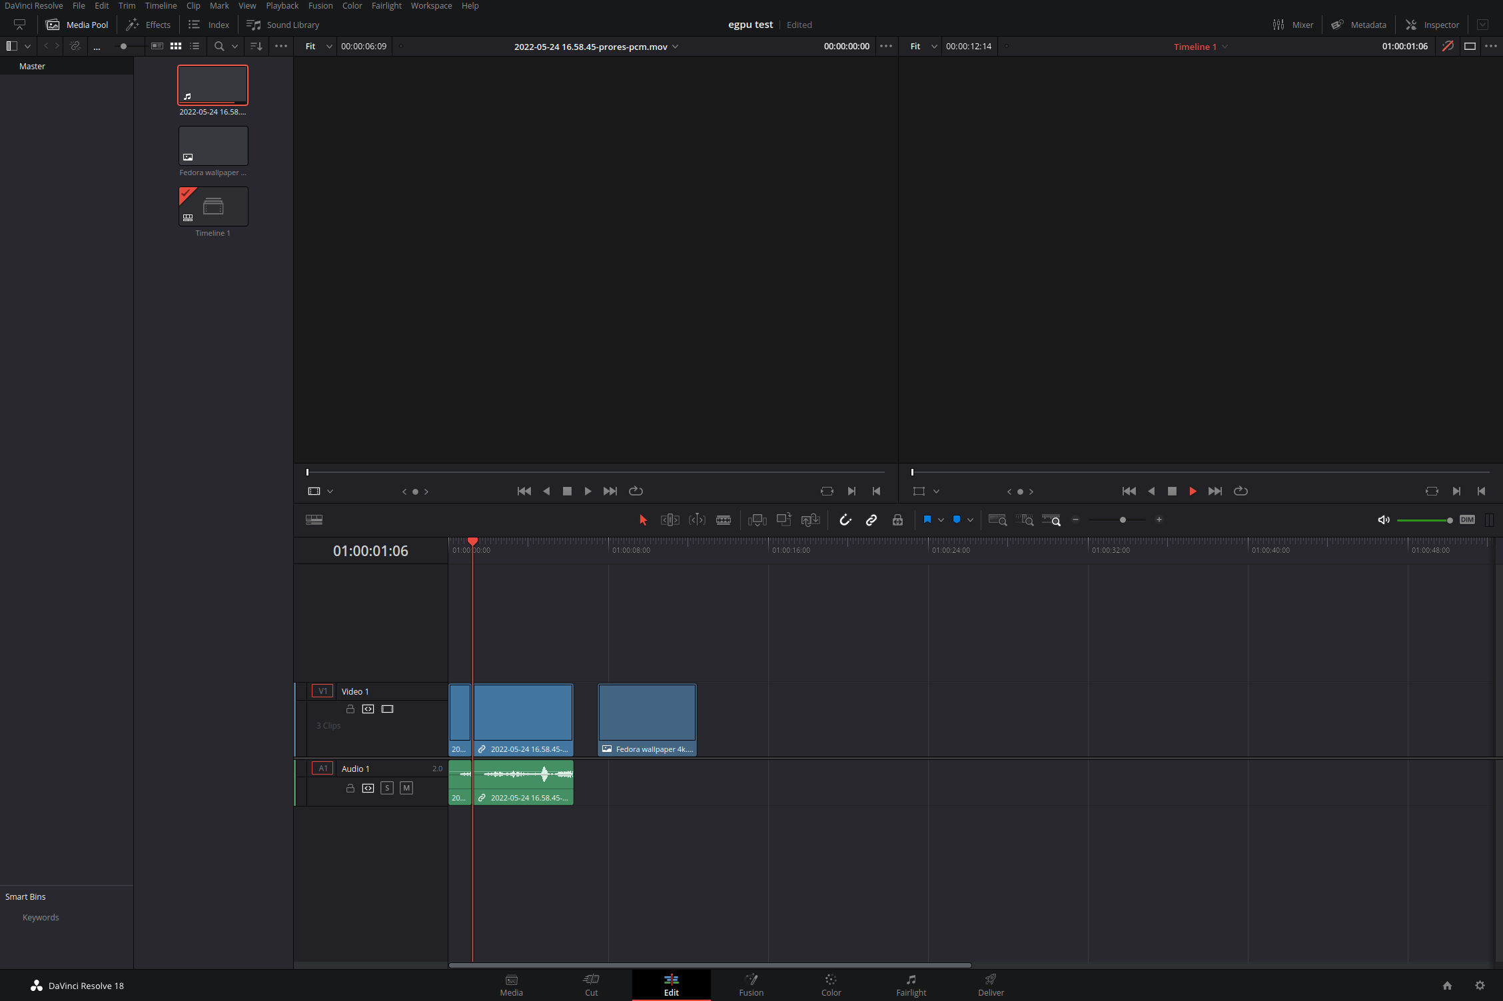Toggle Video 1 track enable icon
The height and width of the screenshot is (1001, 1503).
click(x=387, y=709)
